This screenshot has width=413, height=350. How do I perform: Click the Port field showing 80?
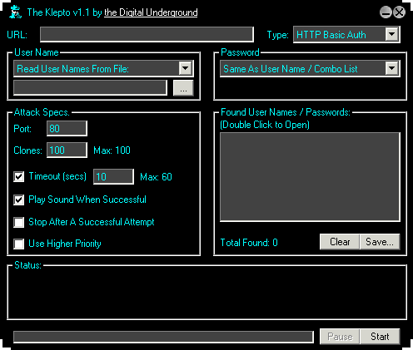pos(67,129)
